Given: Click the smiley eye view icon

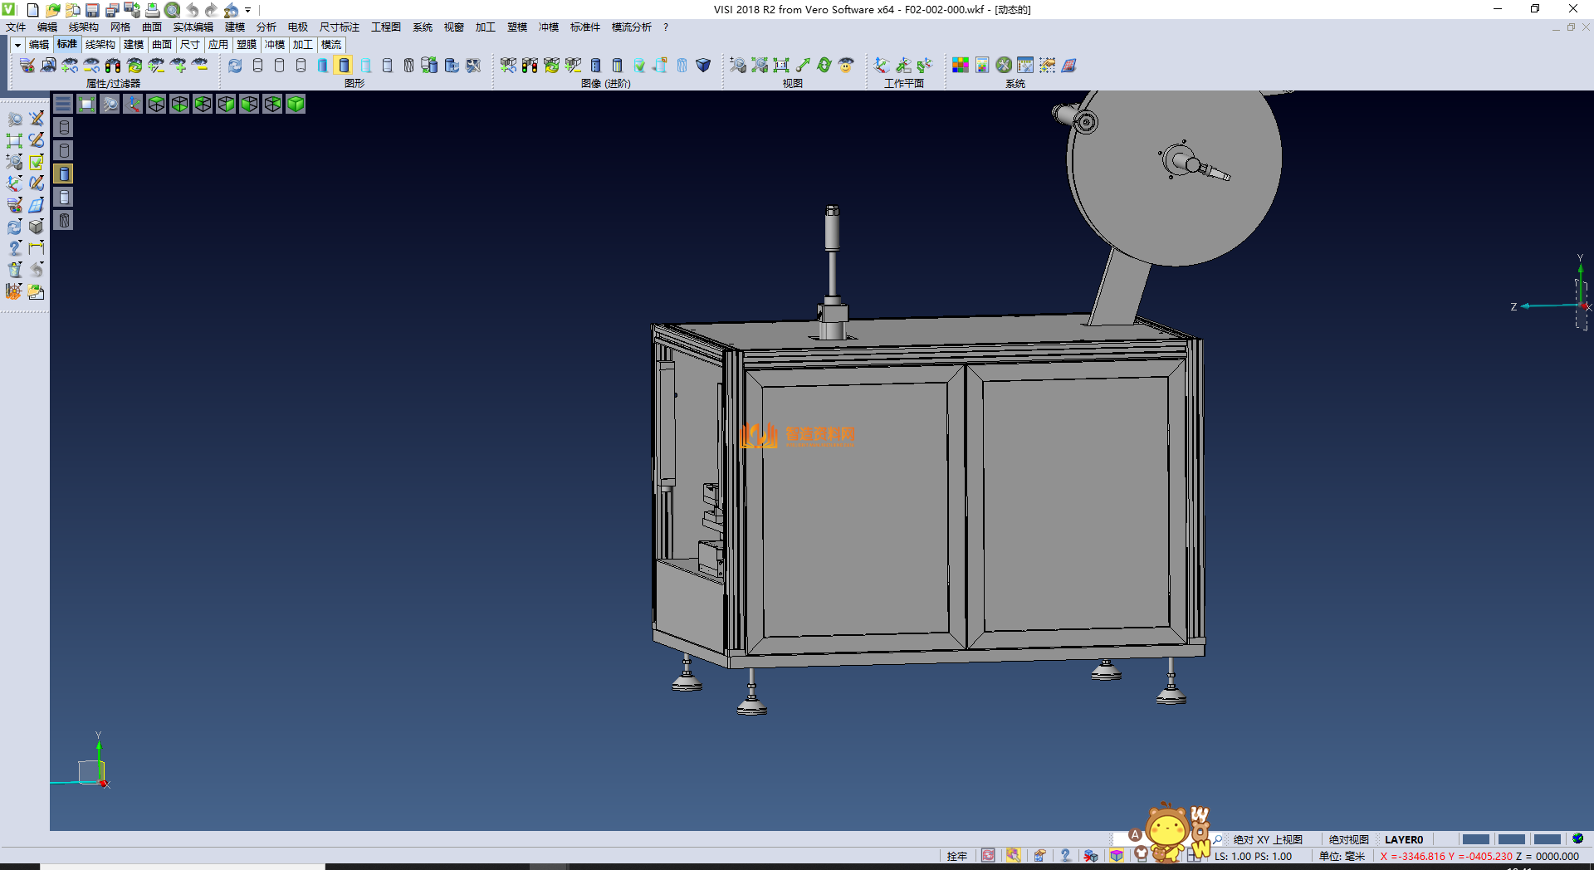Looking at the screenshot, I should click(x=846, y=65).
